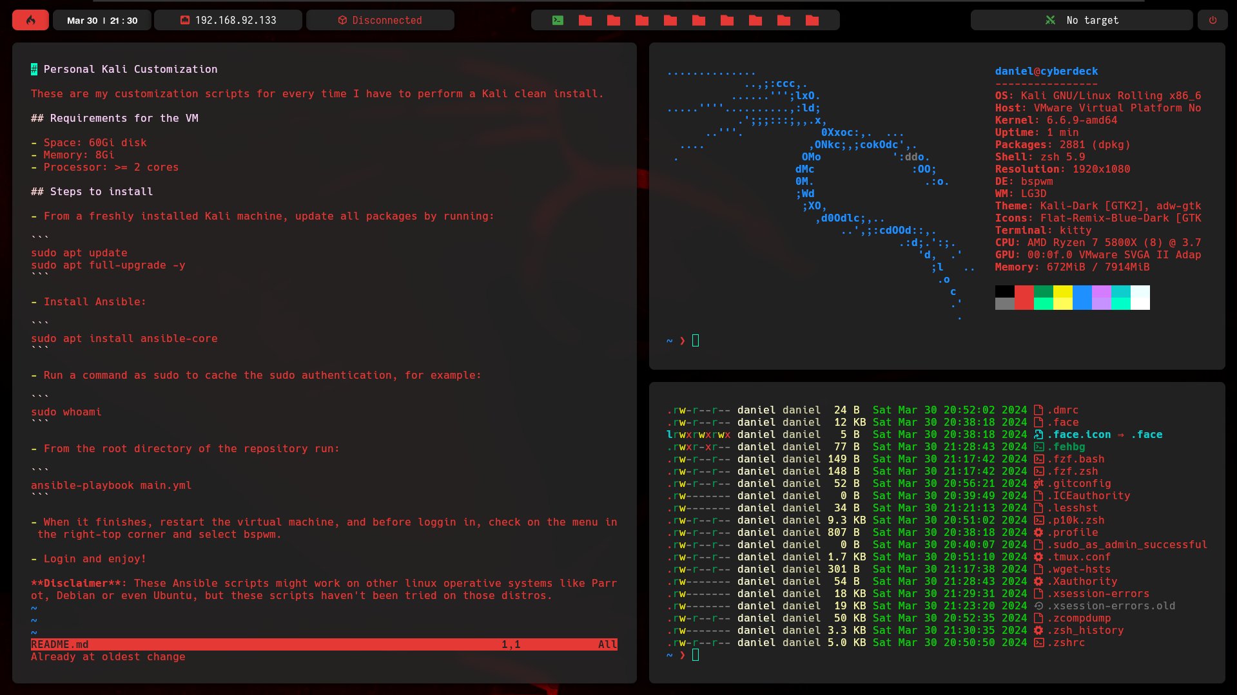
Task: Click the shell icon next to .fzf.zsh
Action: point(1038,471)
